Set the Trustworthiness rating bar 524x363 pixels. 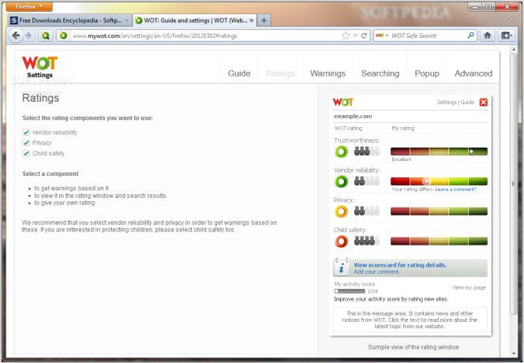[439, 152]
